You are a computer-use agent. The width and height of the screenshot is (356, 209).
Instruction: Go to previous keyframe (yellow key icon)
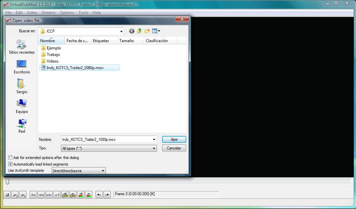point(65,195)
